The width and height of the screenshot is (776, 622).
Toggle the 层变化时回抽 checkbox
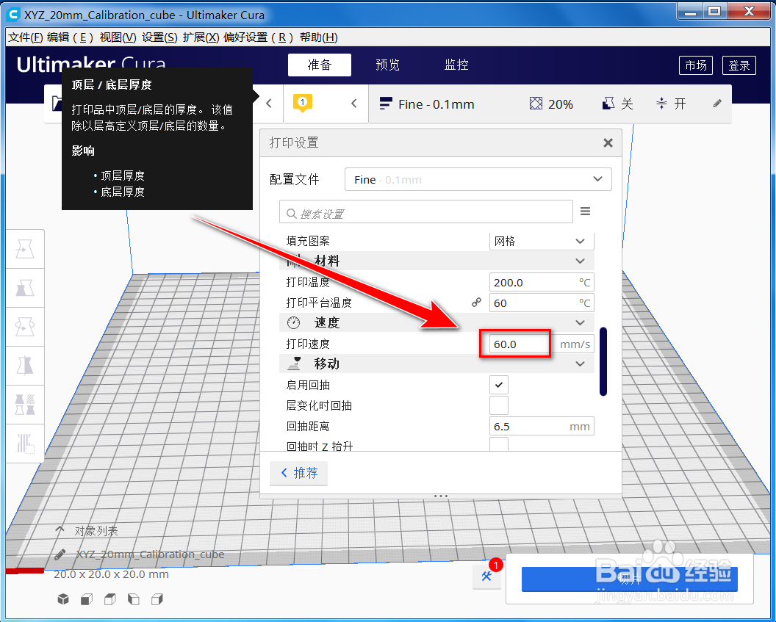(x=499, y=405)
